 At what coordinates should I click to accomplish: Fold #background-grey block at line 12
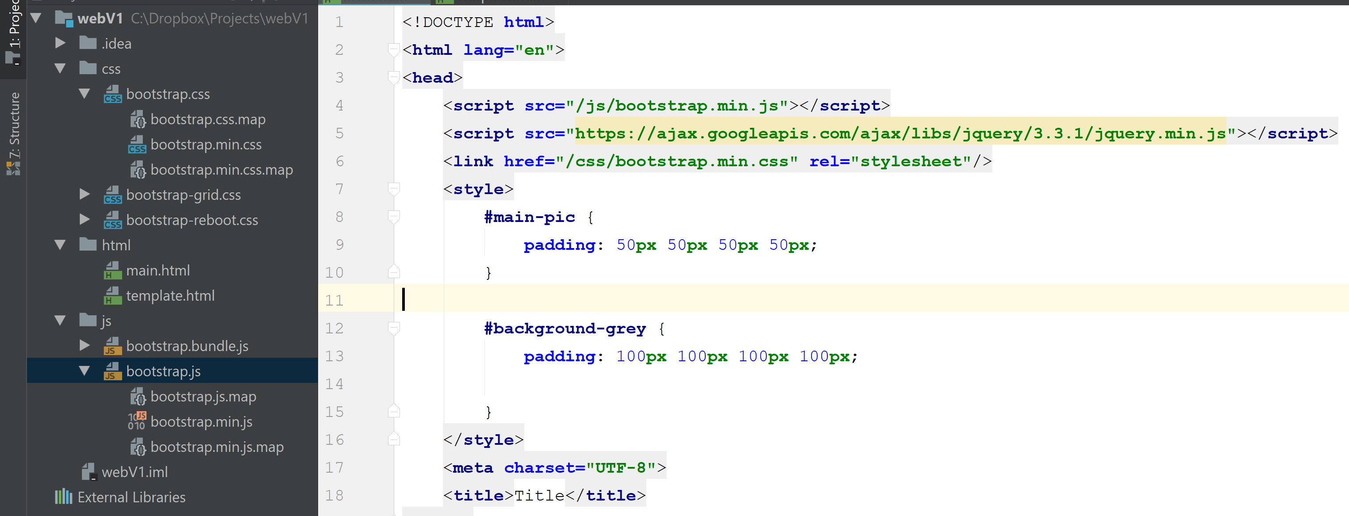[394, 328]
